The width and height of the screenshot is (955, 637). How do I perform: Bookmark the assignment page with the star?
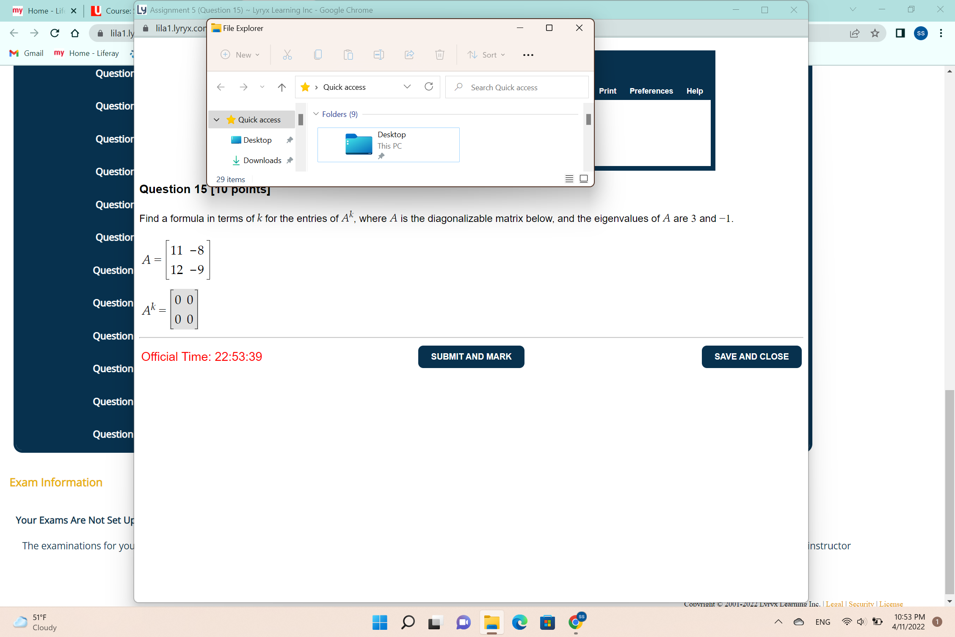(x=875, y=33)
